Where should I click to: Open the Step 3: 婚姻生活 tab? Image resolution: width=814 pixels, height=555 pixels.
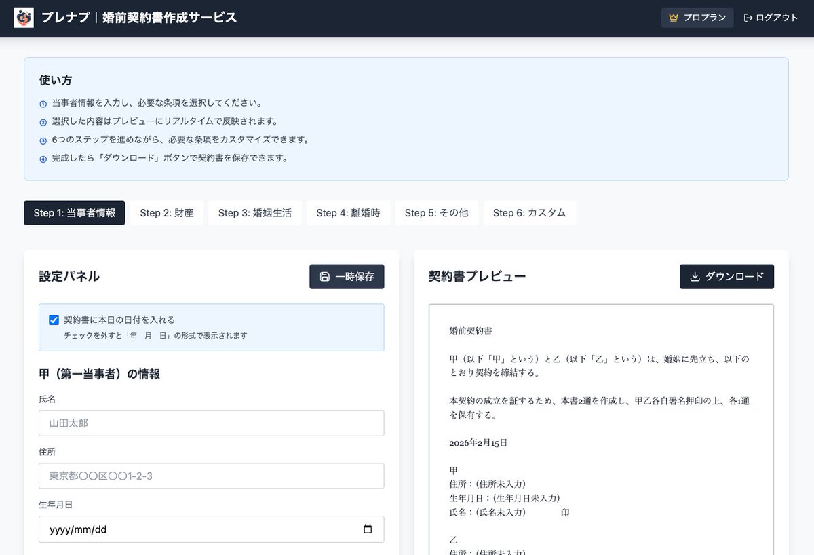point(255,212)
